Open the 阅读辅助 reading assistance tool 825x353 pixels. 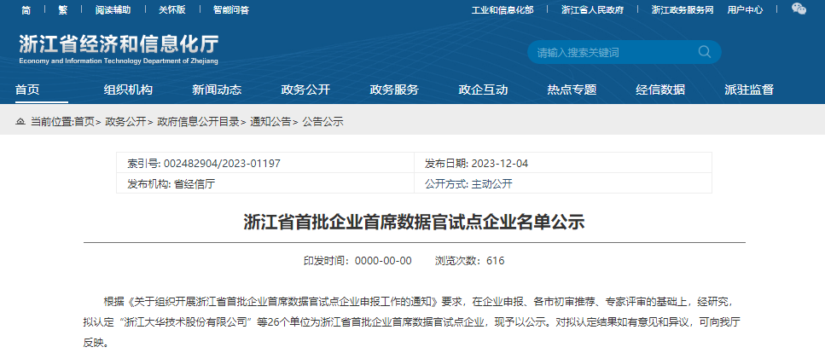(113, 10)
